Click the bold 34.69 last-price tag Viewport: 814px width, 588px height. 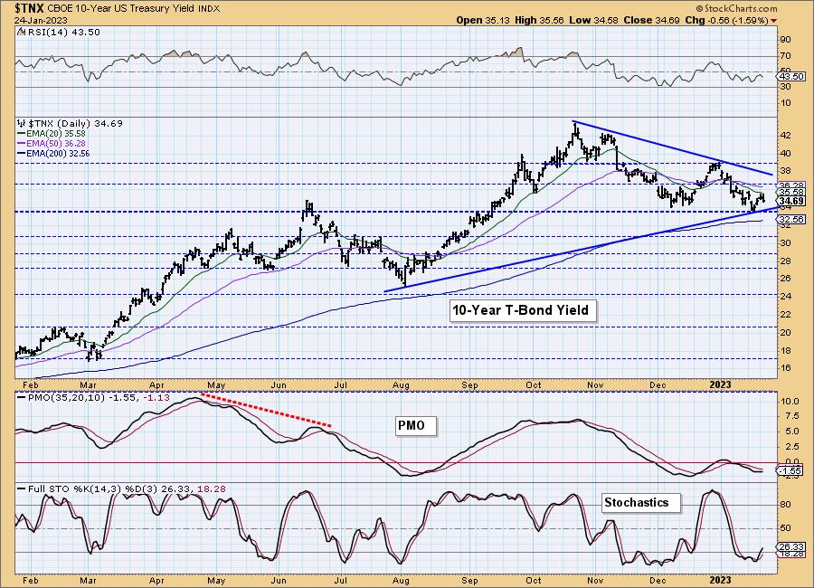[x=791, y=201]
